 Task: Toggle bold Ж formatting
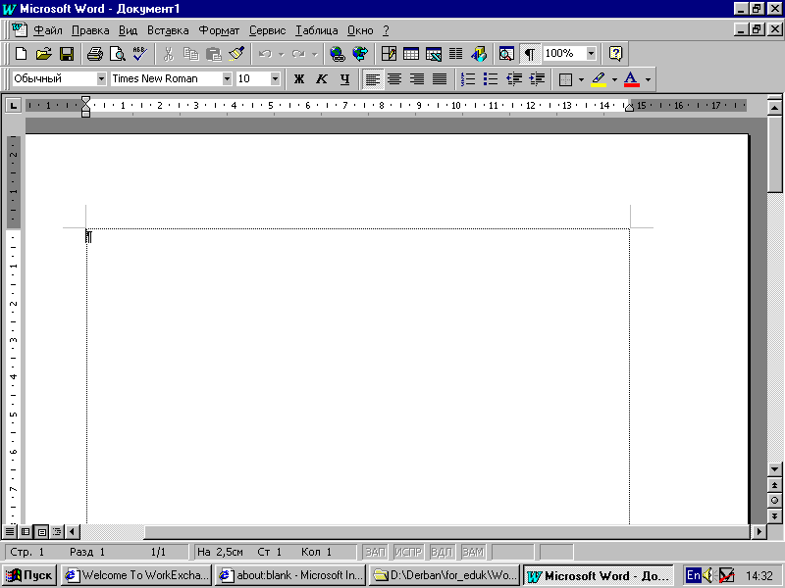coord(299,79)
